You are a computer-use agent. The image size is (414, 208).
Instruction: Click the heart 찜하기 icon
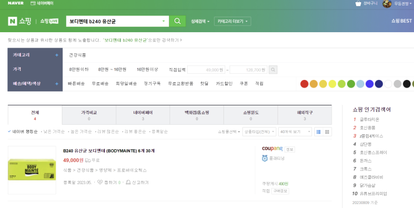point(100,182)
